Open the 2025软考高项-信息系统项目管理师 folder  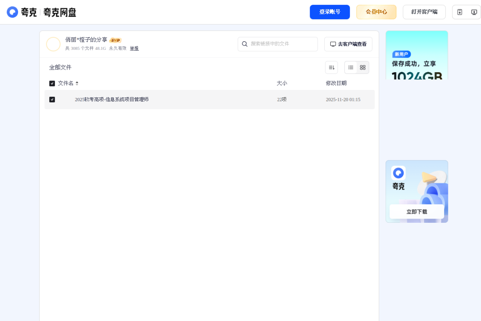112,99
